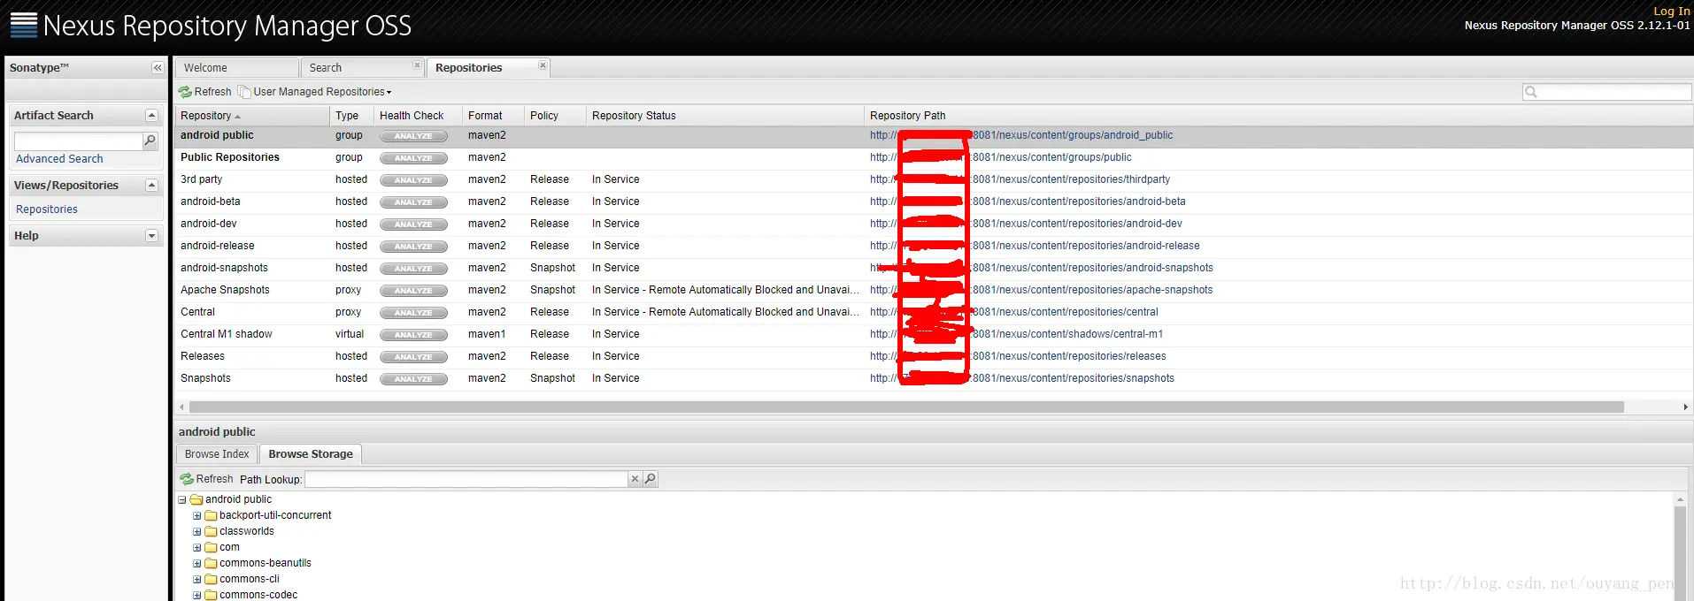Click Analyze button for Snapshots row
The width and height of the screenshot is (1694, 601).
pyautogui.click(x=413, y=379)
